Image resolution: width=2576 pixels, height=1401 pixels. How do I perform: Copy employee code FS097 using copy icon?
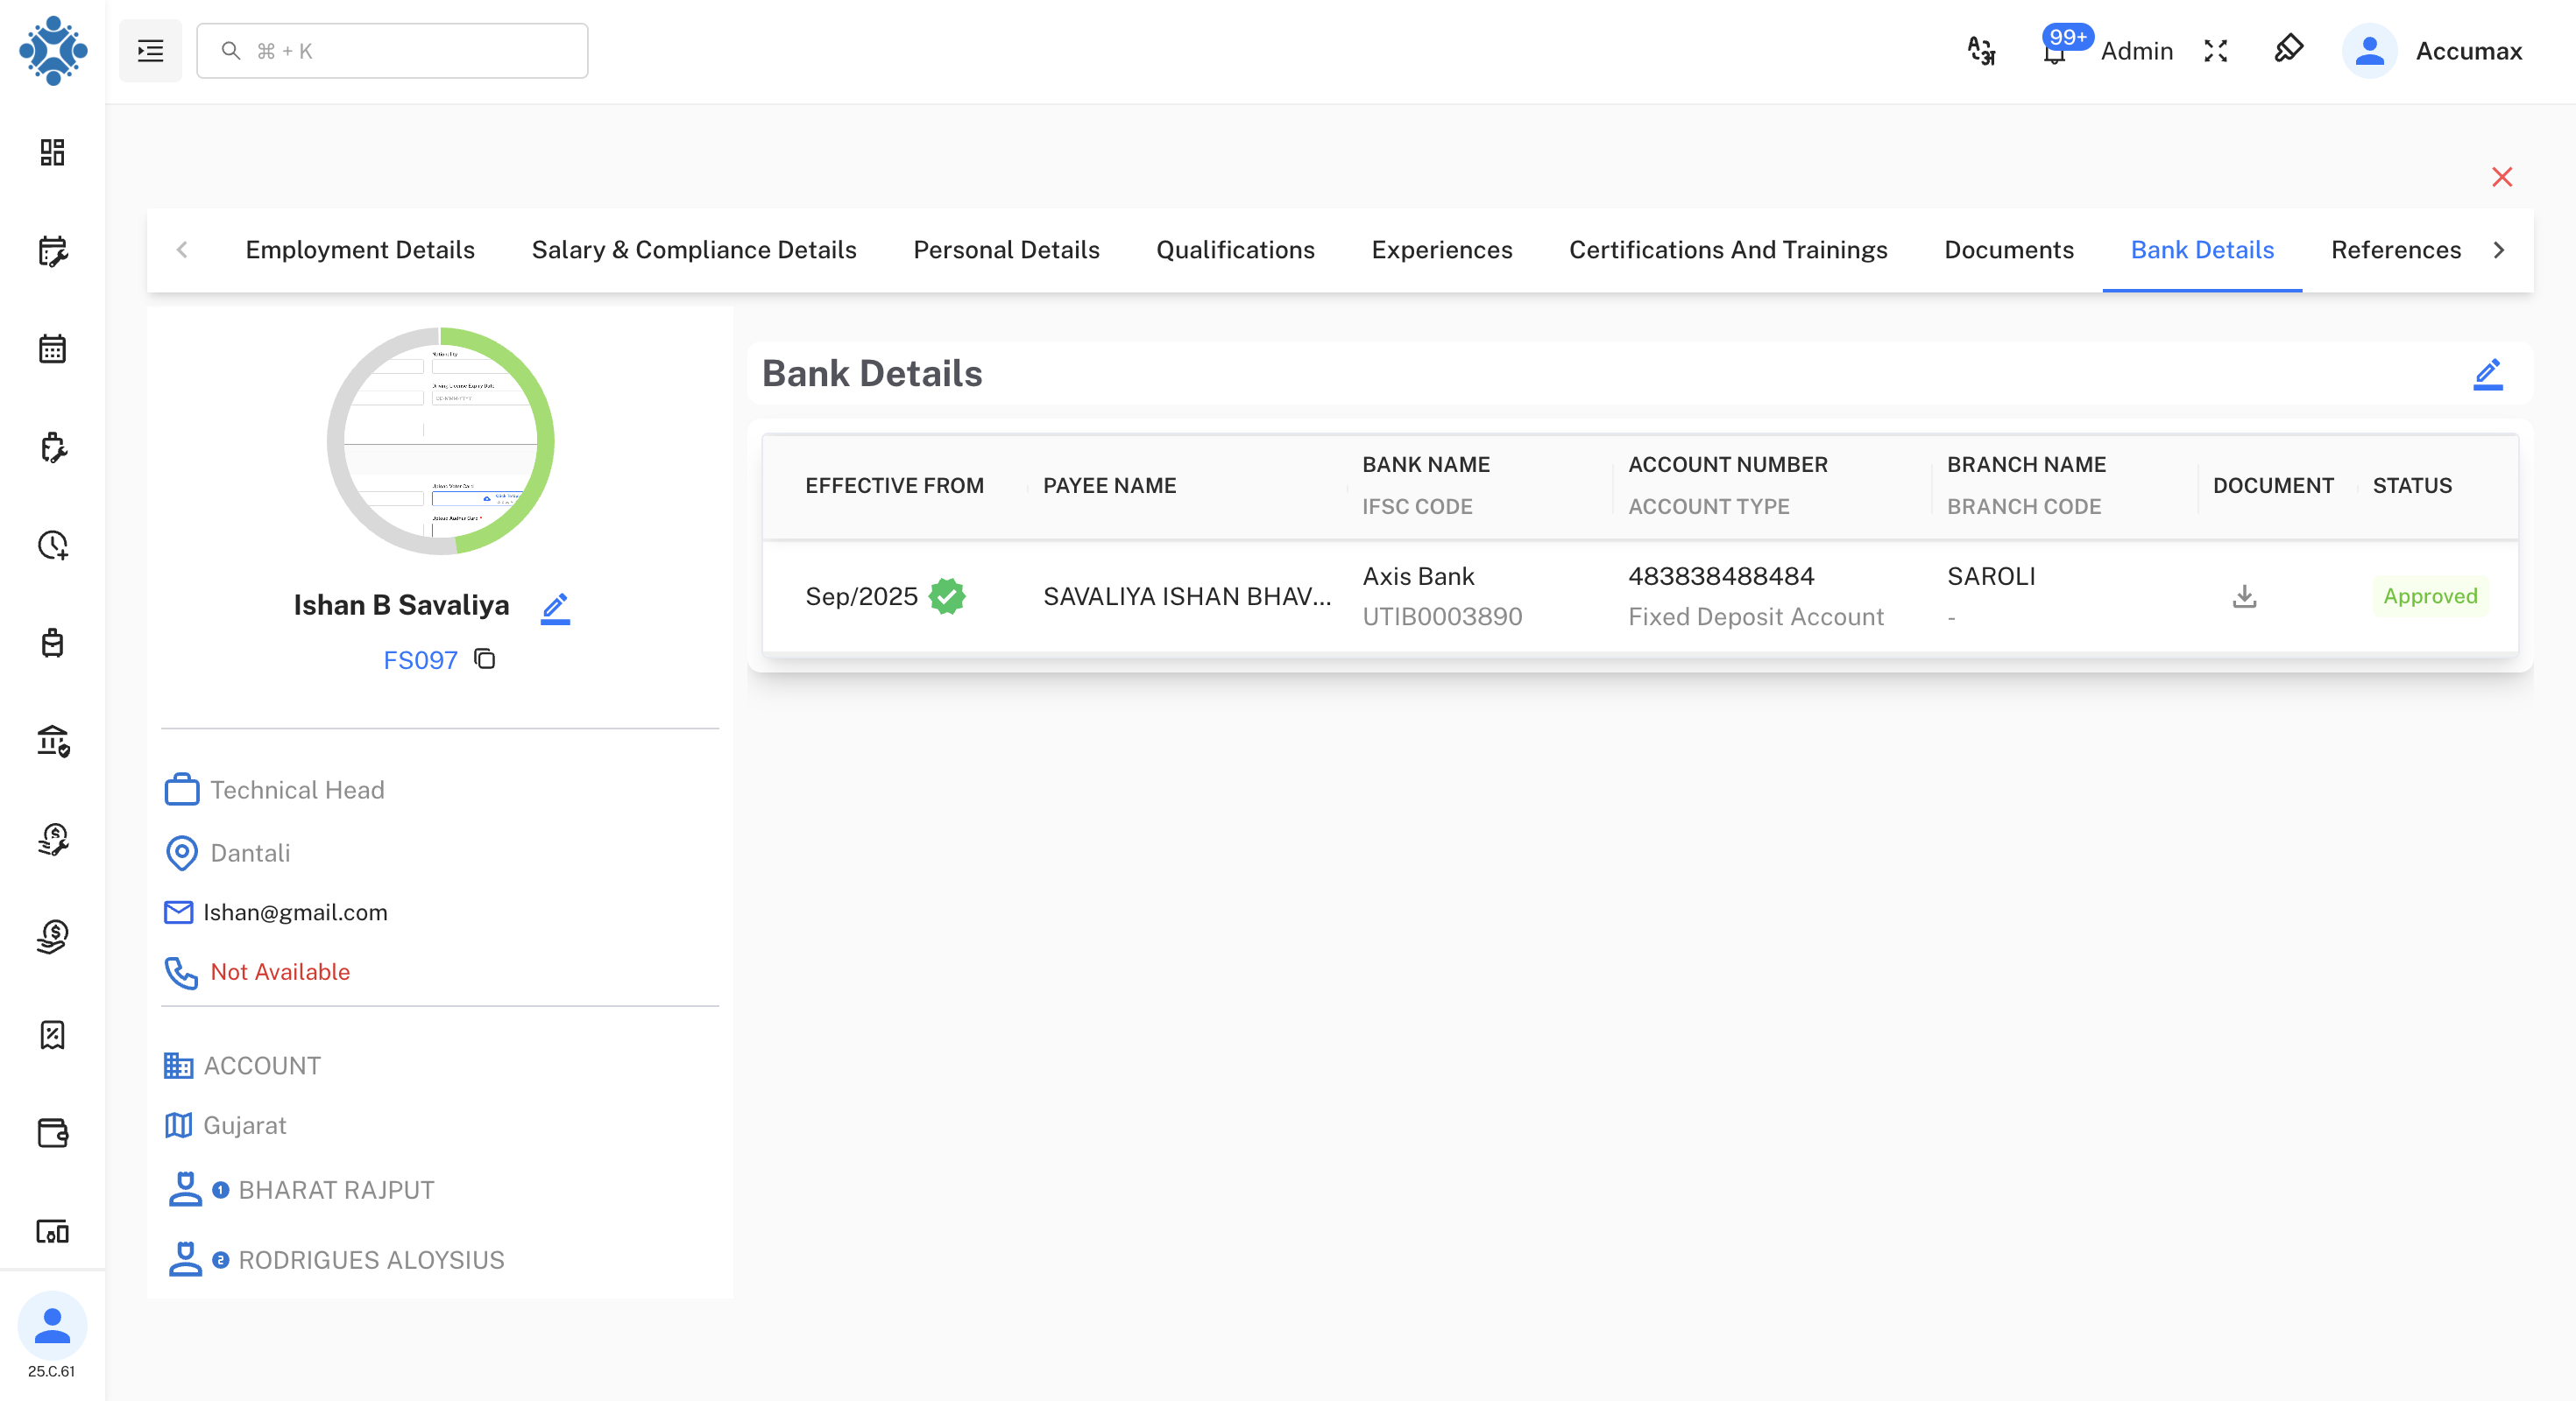[484, 660]
